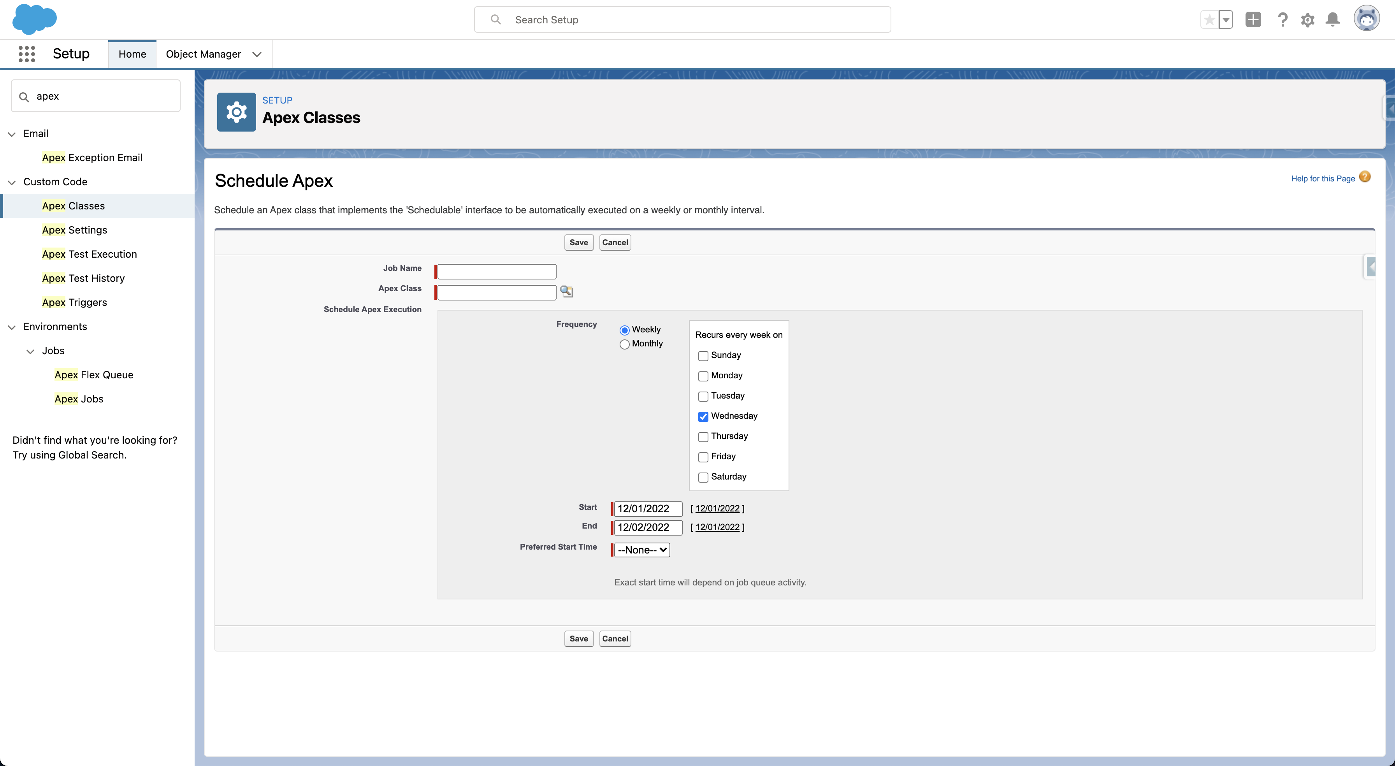Click the top Save button

point(579,243)
